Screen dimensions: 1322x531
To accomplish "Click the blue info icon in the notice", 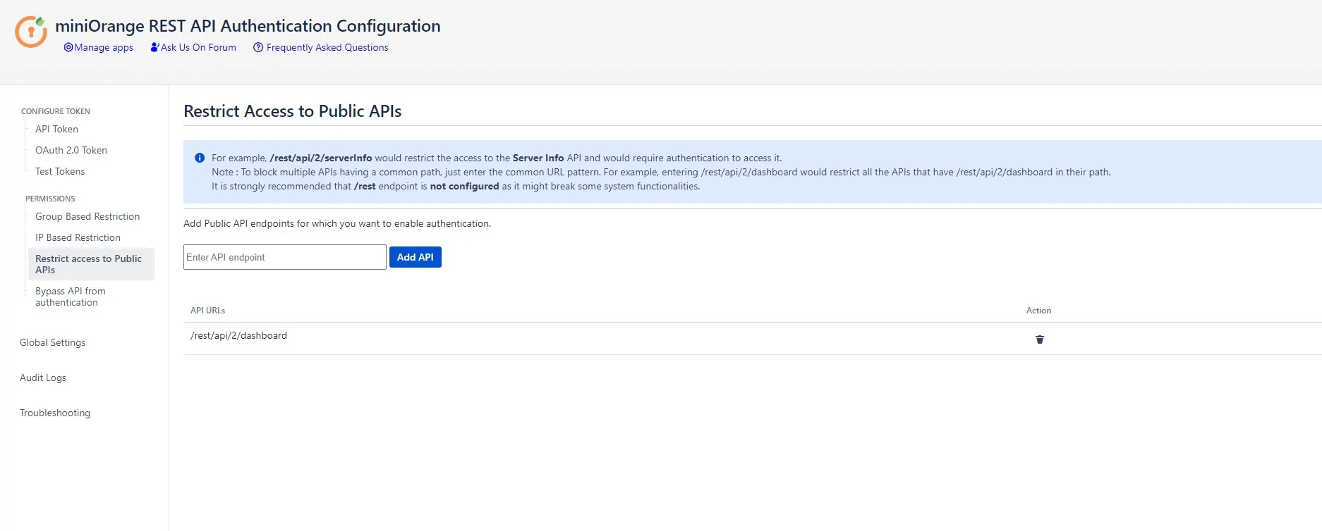I will pos(200,158).
